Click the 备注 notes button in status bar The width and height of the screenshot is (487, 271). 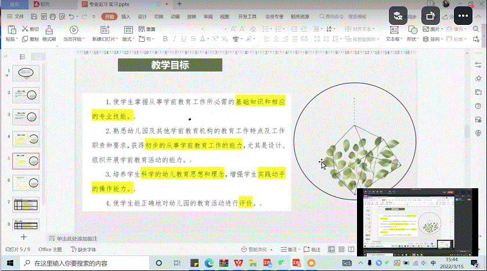click(x=290, y=250)
